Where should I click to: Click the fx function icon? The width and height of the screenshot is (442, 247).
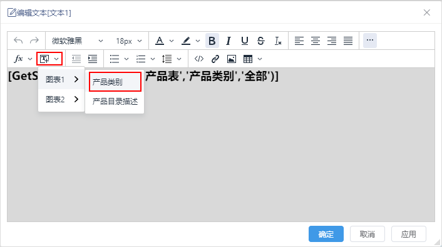point(19,59)
